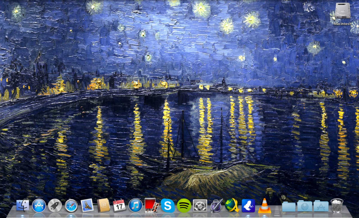The height and width of the screenshot is (218, 359).
Task: Select the Macintosh hard drive icon
Action: pos(343,11)
